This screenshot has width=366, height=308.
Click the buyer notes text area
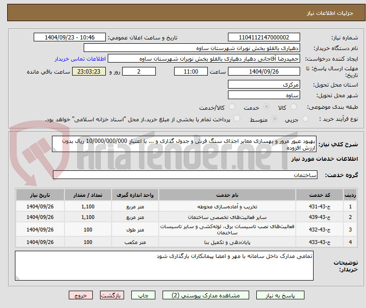click(164, 266)
